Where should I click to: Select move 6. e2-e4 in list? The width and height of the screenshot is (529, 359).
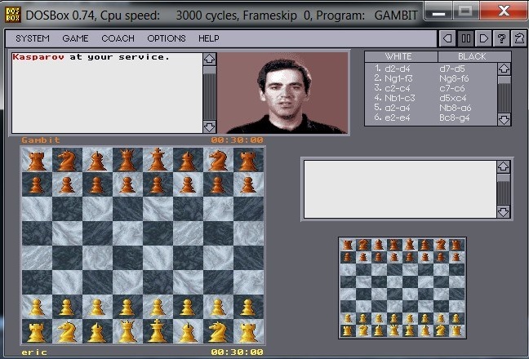click(393, 117)
